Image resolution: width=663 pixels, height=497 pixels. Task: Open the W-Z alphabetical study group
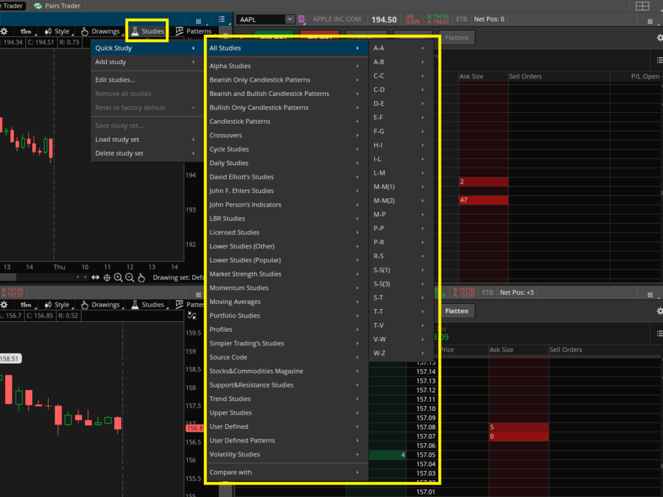401,353
